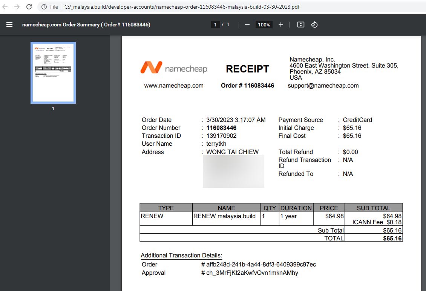Screen dimensions: 426x291
Task: Click Transaction ID value 139170902
Action: 221,136
